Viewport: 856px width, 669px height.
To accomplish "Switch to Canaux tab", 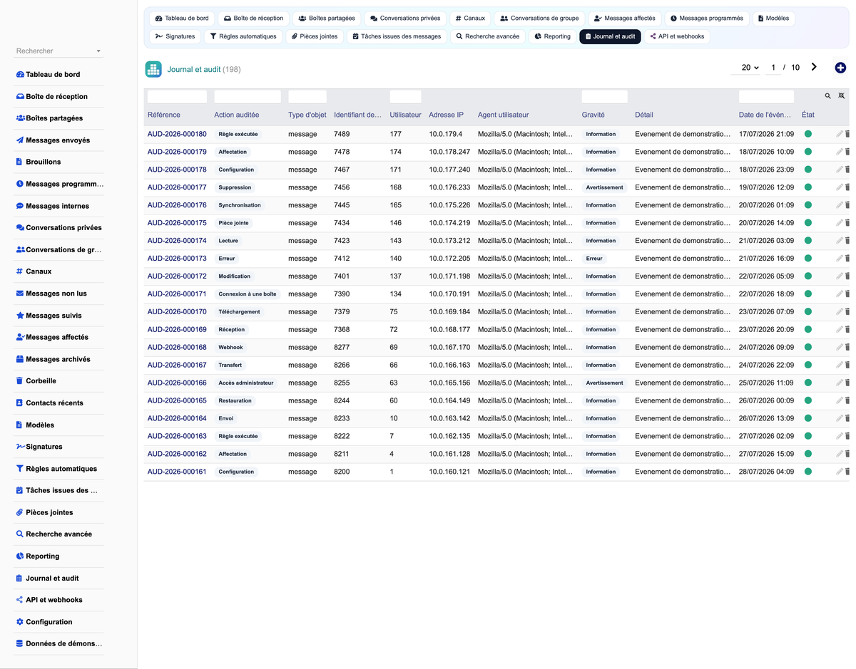I will [x=470, y=19].
